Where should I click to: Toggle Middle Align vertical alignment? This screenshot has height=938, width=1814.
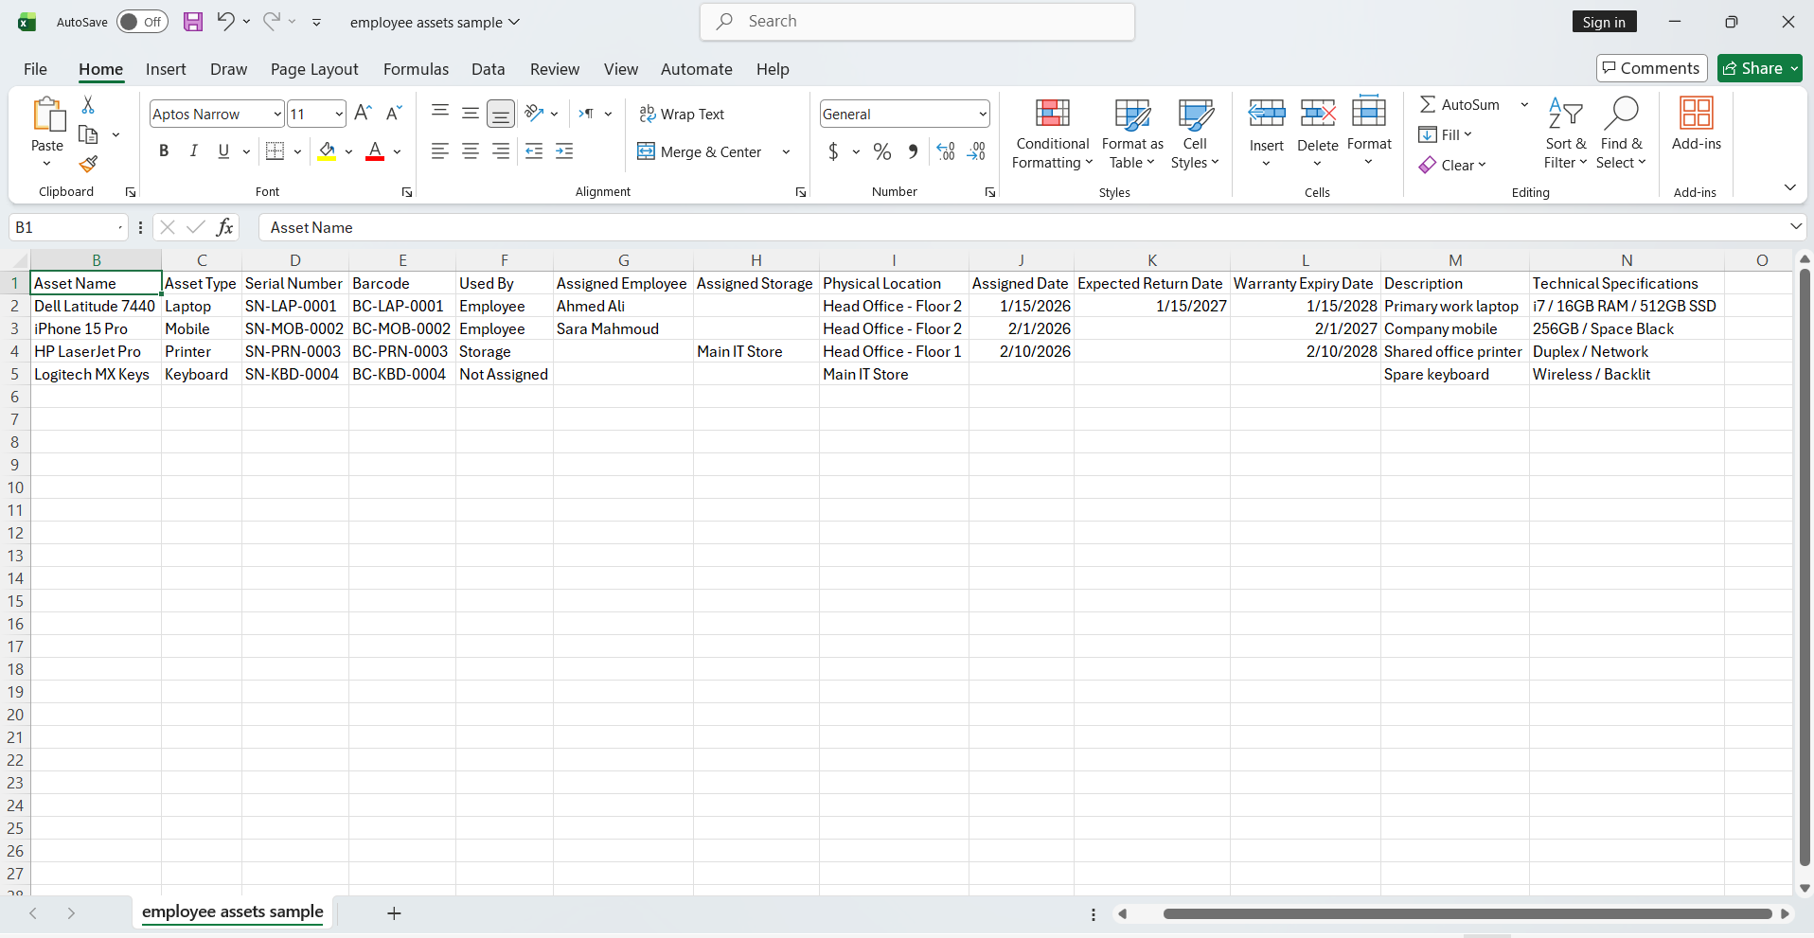[x=471, y=114]
